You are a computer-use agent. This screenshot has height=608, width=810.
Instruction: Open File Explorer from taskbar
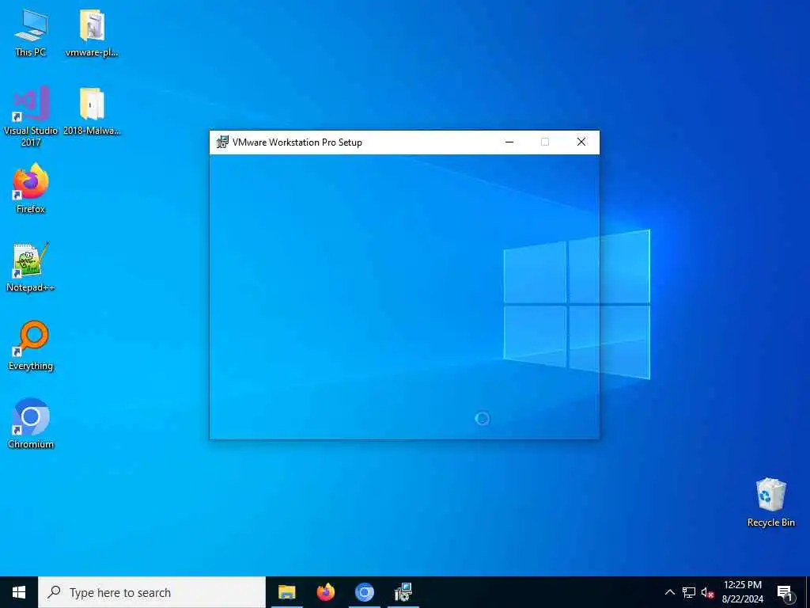[286, 592]
